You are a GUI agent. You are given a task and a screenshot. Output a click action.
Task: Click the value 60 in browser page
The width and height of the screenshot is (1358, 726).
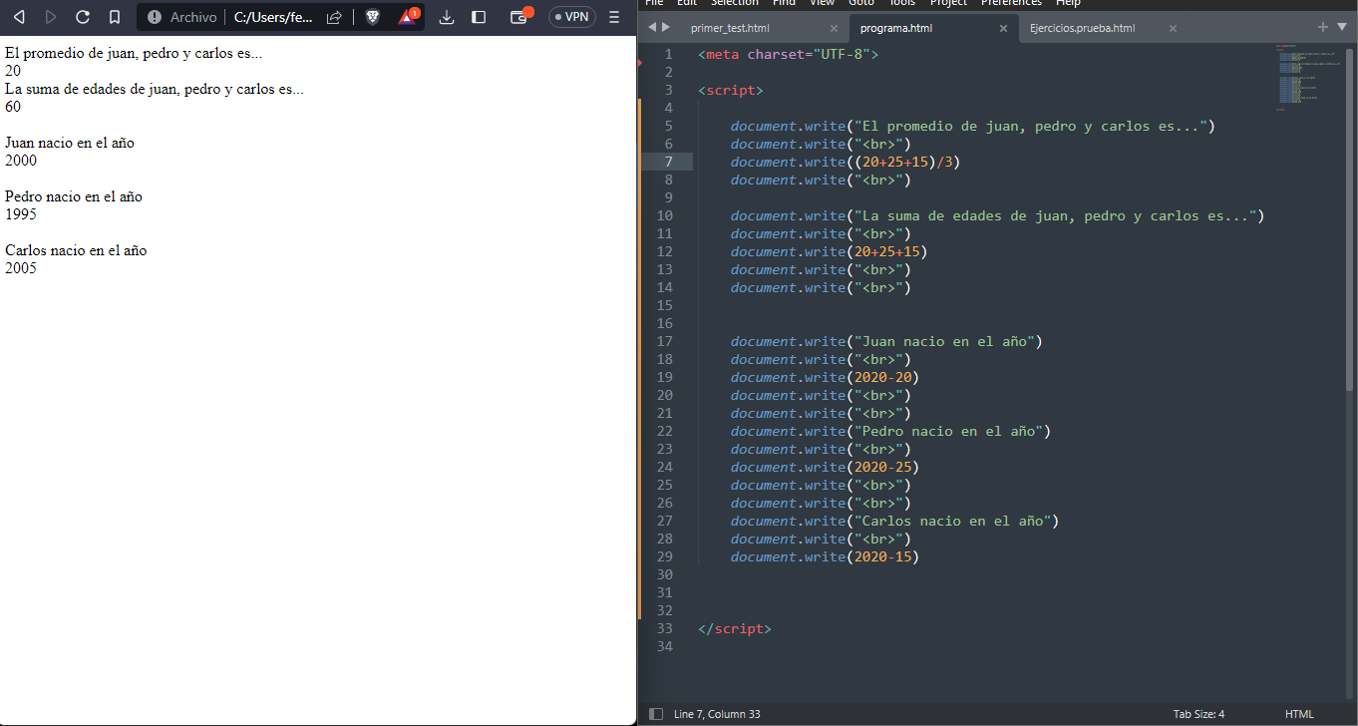[13, 108]
